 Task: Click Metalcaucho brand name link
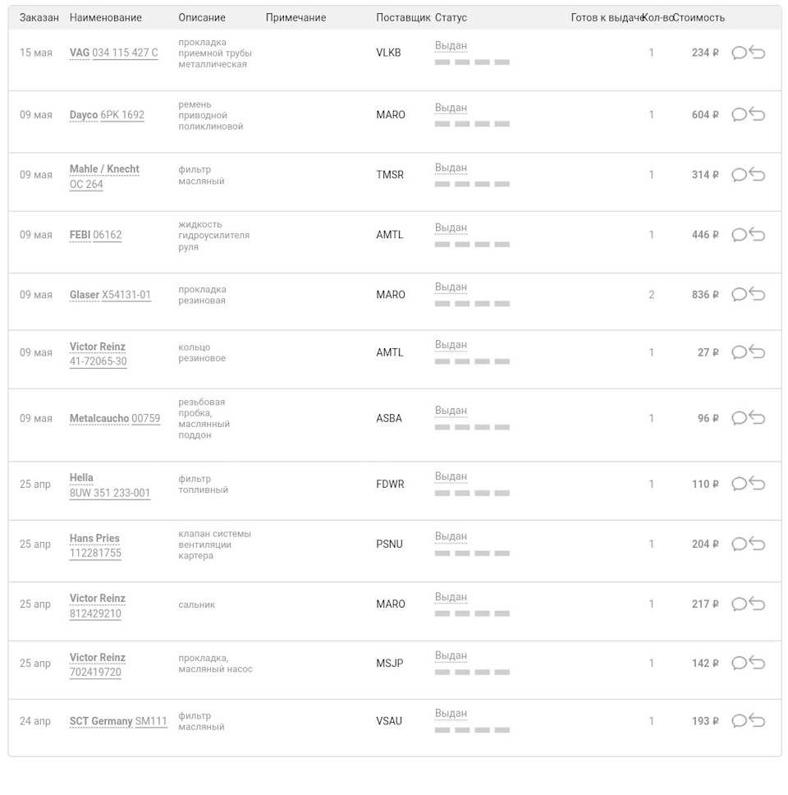point(99,419)
